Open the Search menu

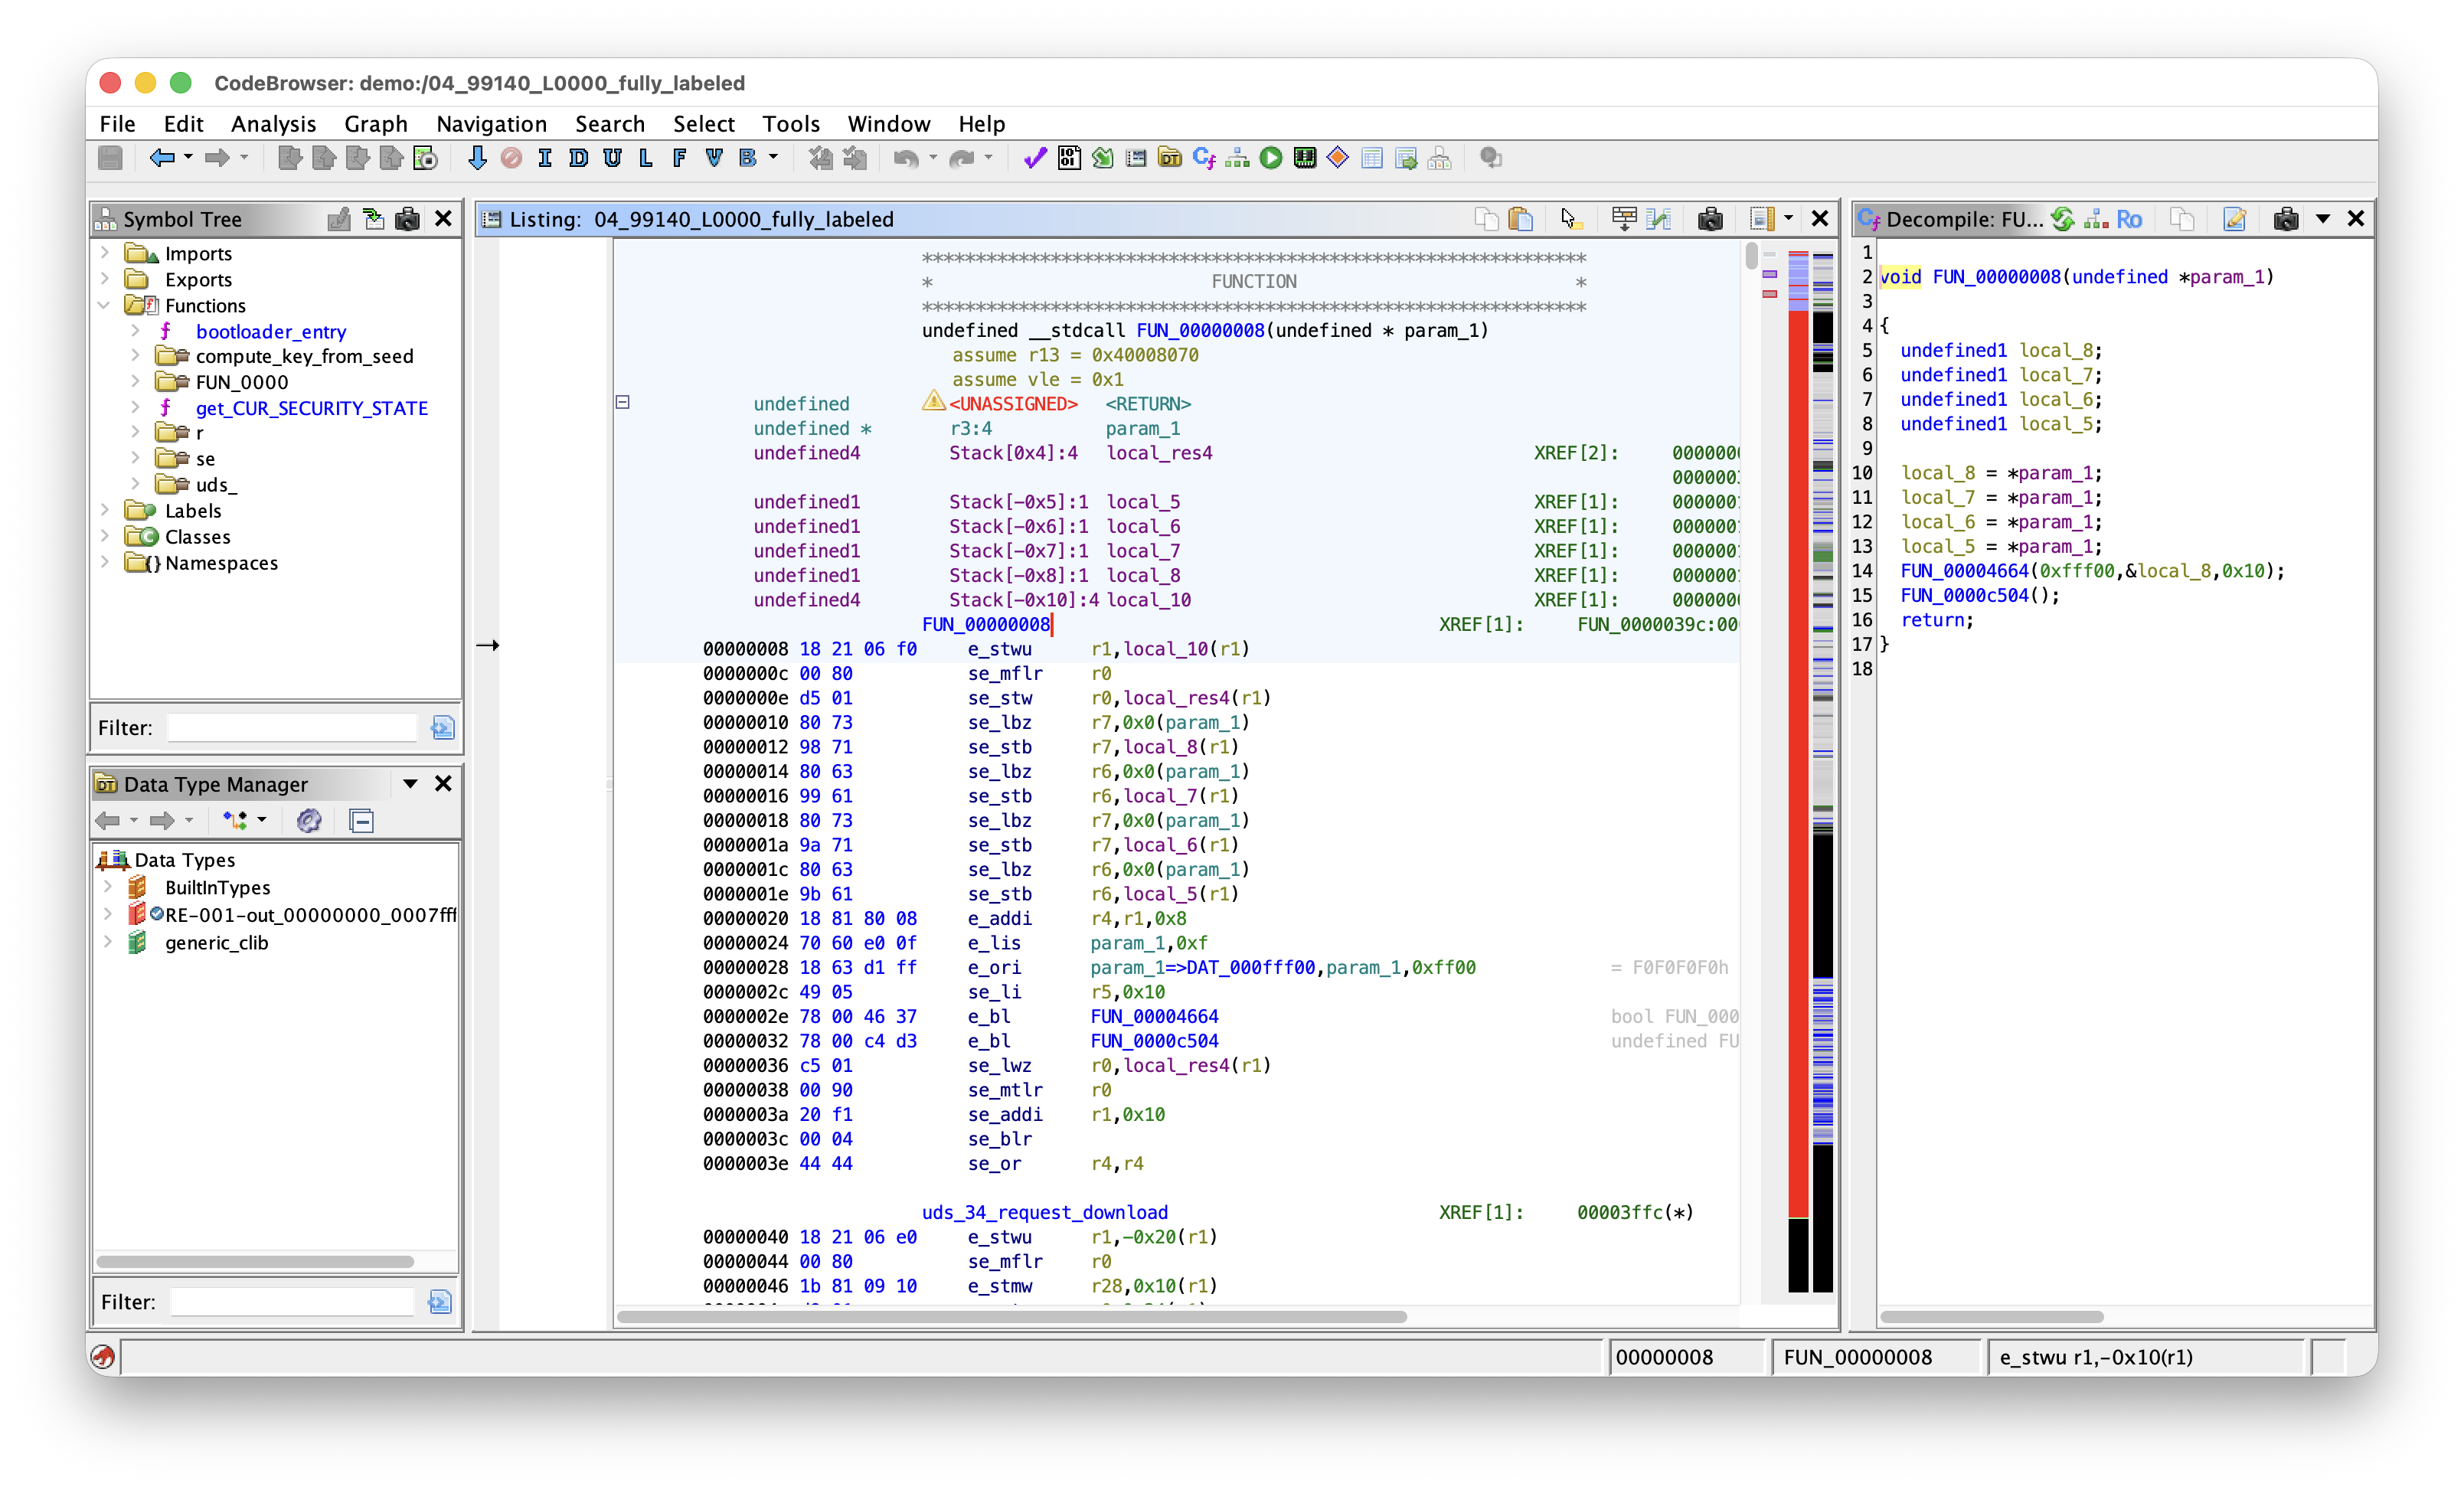[x=609, y=123]
